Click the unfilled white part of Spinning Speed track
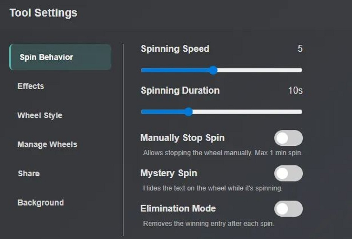352x239 pixels. pos(260,70)
